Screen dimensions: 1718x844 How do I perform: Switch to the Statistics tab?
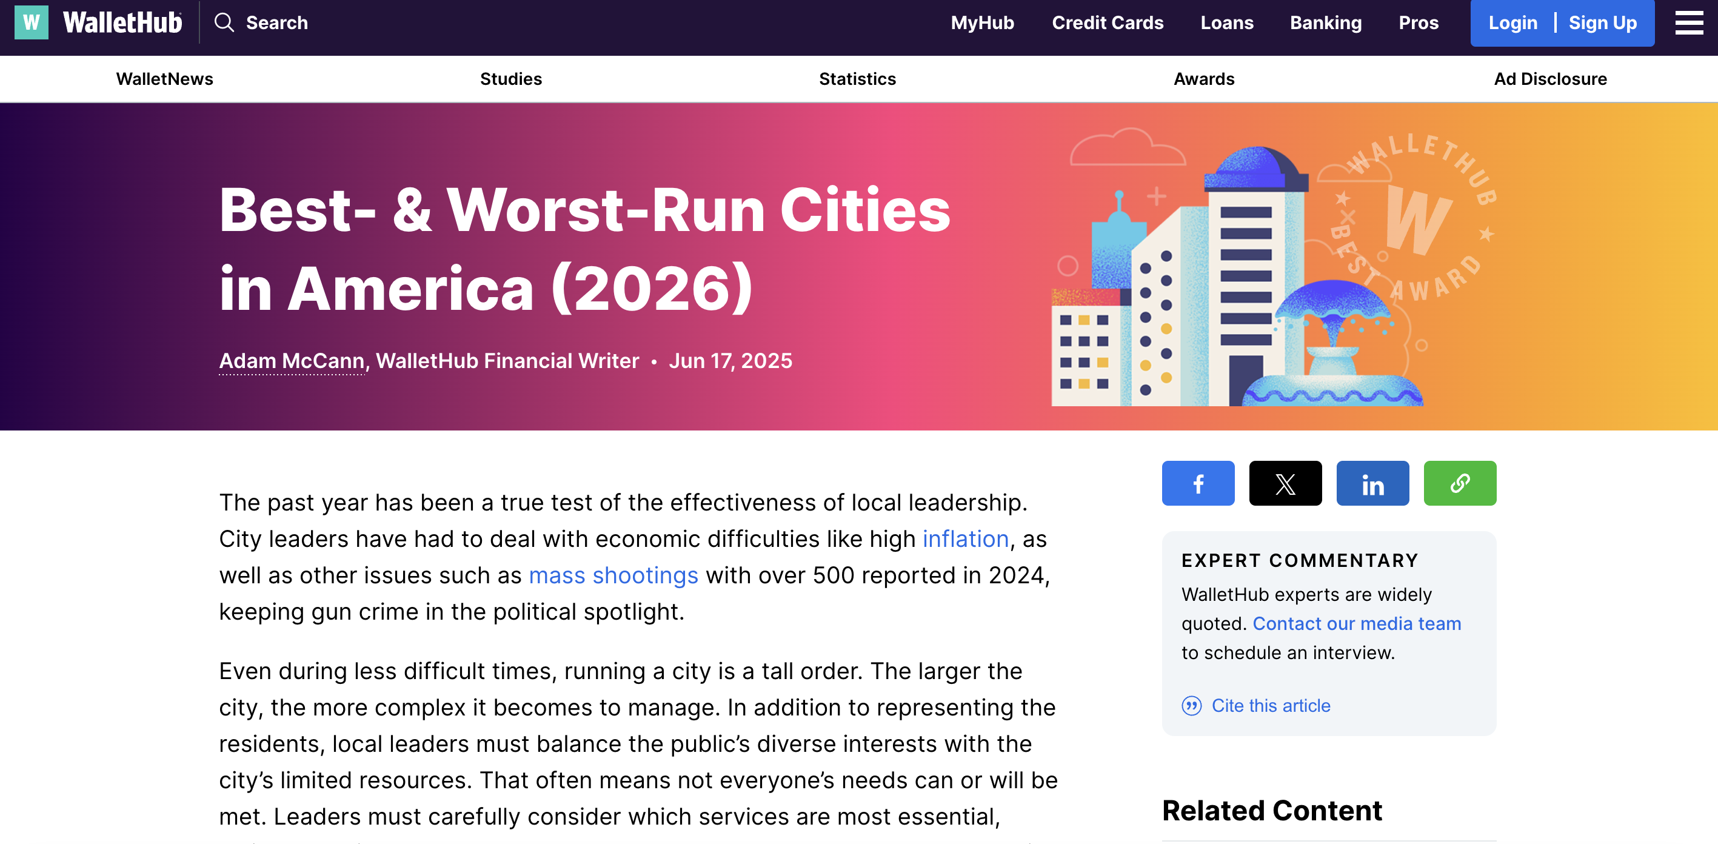[x=857, y=79]
